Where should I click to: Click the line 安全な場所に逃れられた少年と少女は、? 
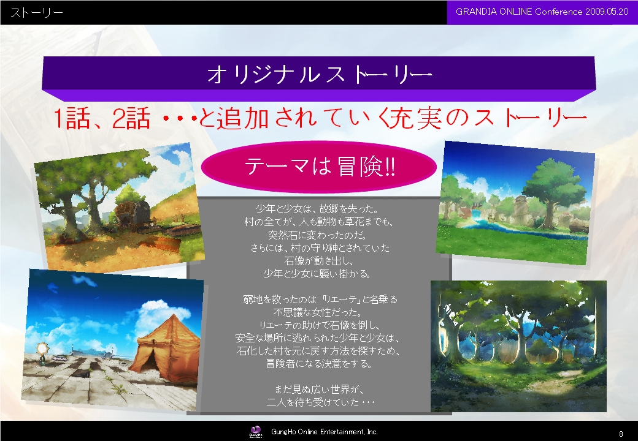click(318, 338)
